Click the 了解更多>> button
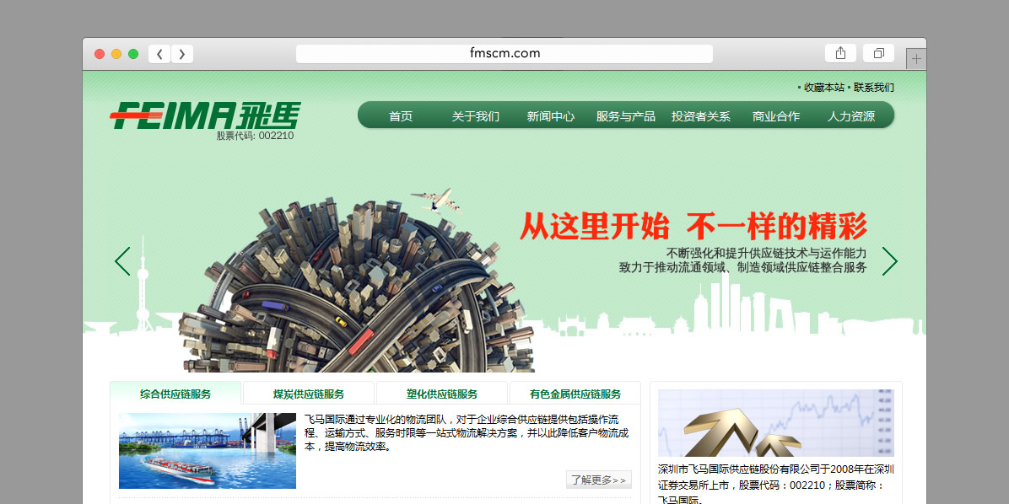The width and height of the screenshot is (1009, 504). (598, 480)
